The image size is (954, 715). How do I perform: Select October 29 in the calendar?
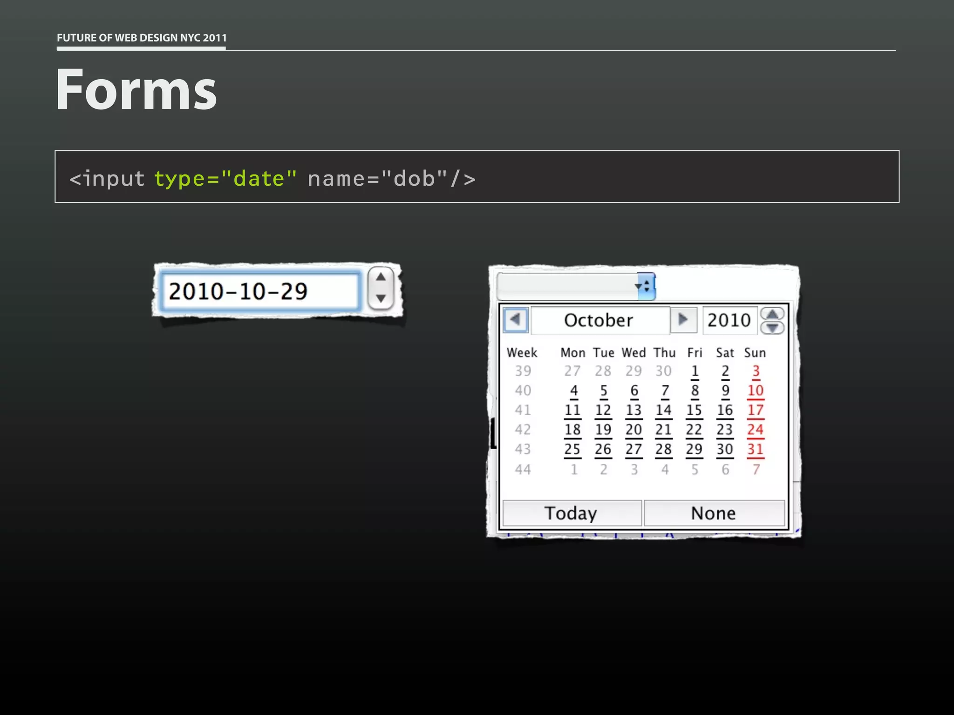[x=694, y=449]
